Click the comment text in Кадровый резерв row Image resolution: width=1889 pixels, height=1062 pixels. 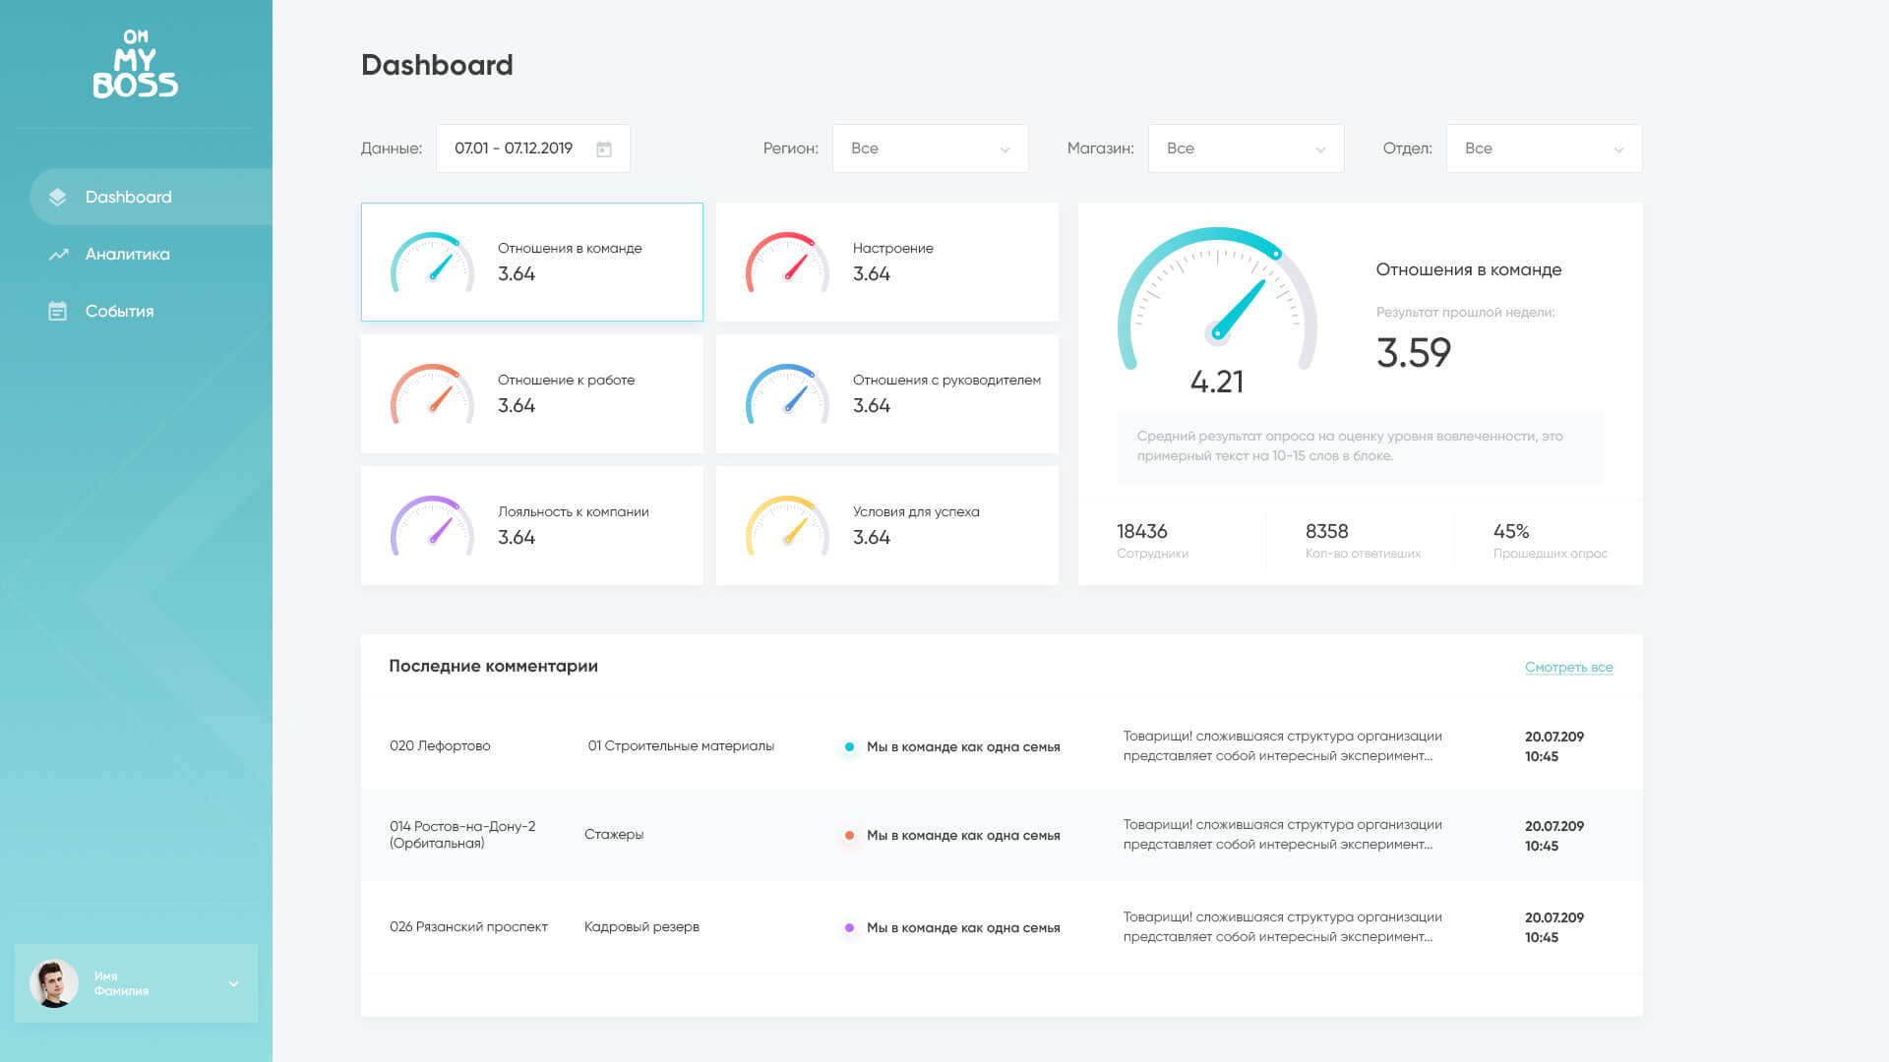tap(1283, 926)
